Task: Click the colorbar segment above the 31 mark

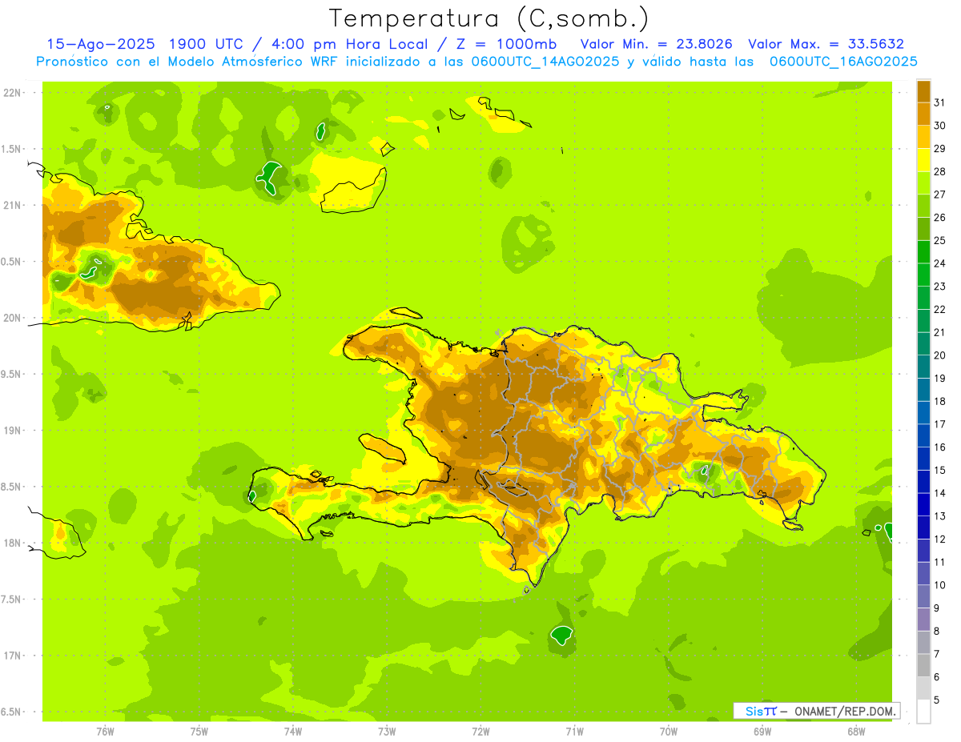Action: coord(923,91)
